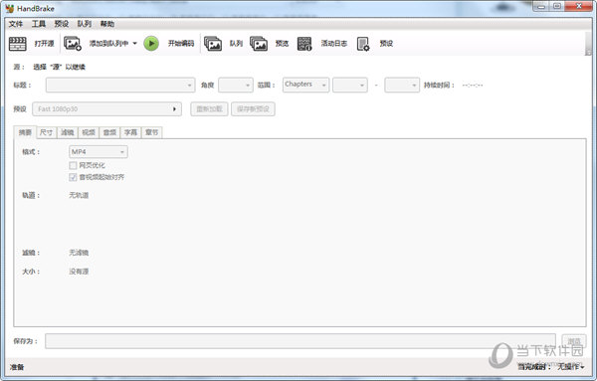
Task: Click the 活动日志 toolbar label
Action: point(334,44)
